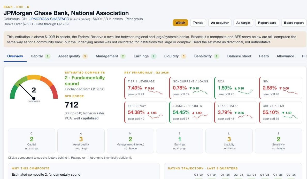The image size is (307, 179).
Task: Open the Report card
Action: [x=267, y=23]
